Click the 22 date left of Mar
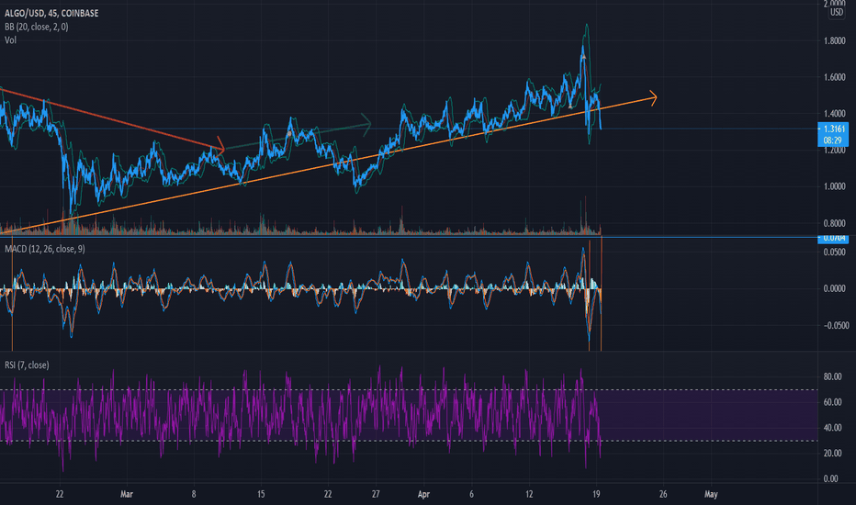Viewport: 856px width, 505px height. coord(60,494)
